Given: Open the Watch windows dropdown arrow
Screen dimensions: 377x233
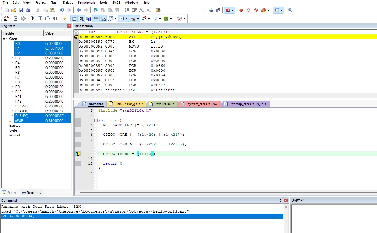Looking at the screenshot, I should coord(115,19).
